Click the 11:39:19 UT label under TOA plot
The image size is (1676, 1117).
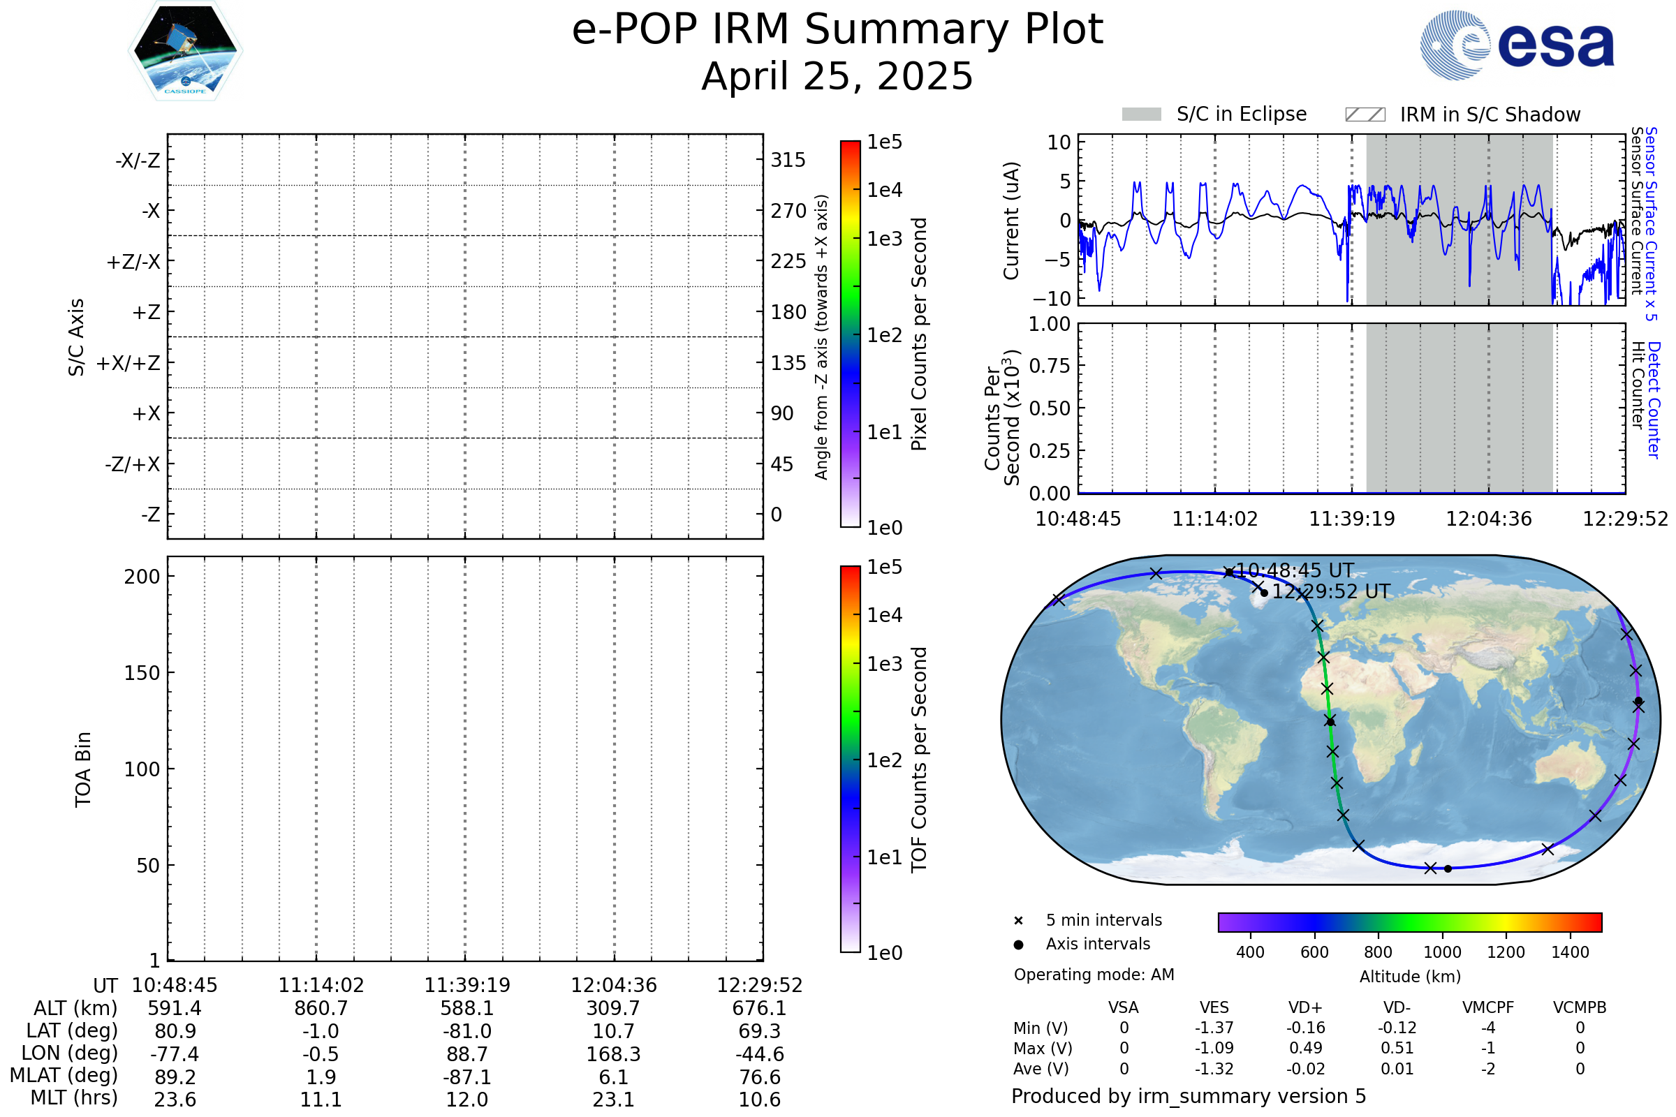click(466, 985)
